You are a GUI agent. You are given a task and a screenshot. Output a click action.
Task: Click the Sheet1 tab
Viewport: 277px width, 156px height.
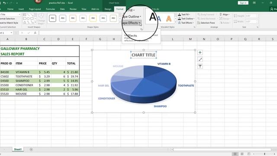pos(18,149)
